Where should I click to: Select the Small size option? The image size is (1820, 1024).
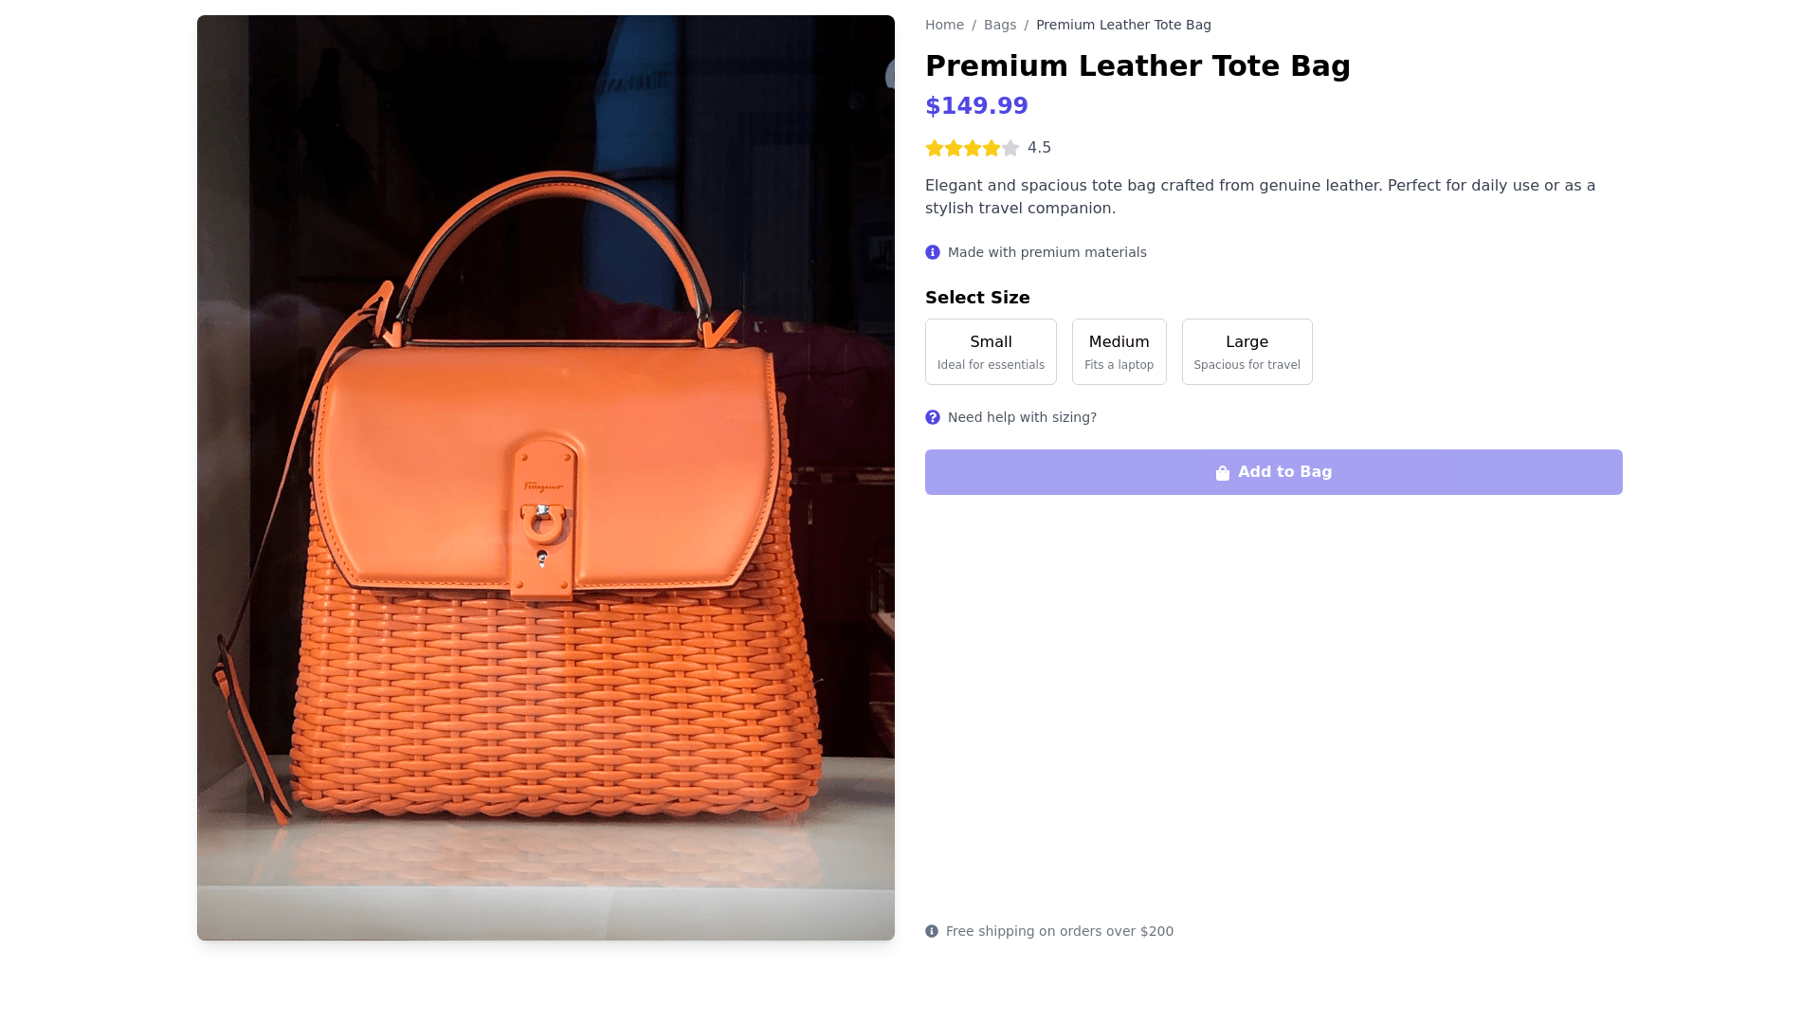tap(991, 352)
